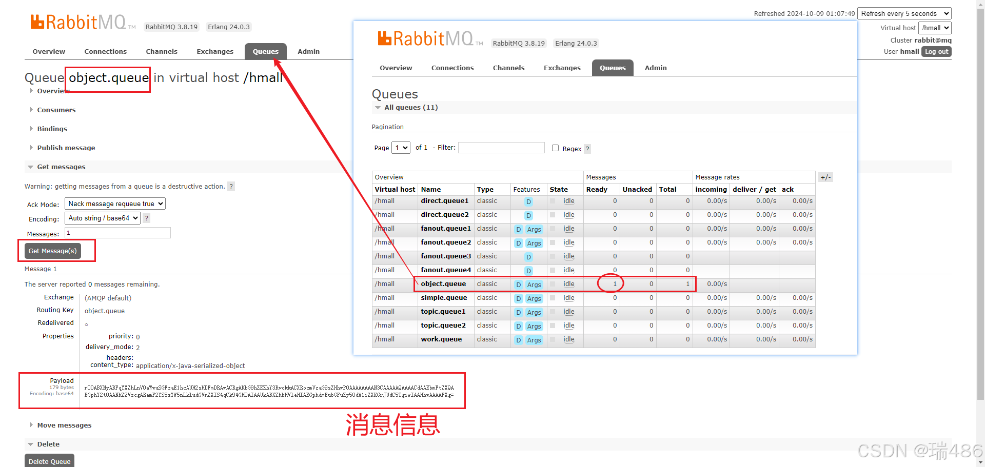
Task: Click the D badge for simple.queue
Action: point(519,299)
